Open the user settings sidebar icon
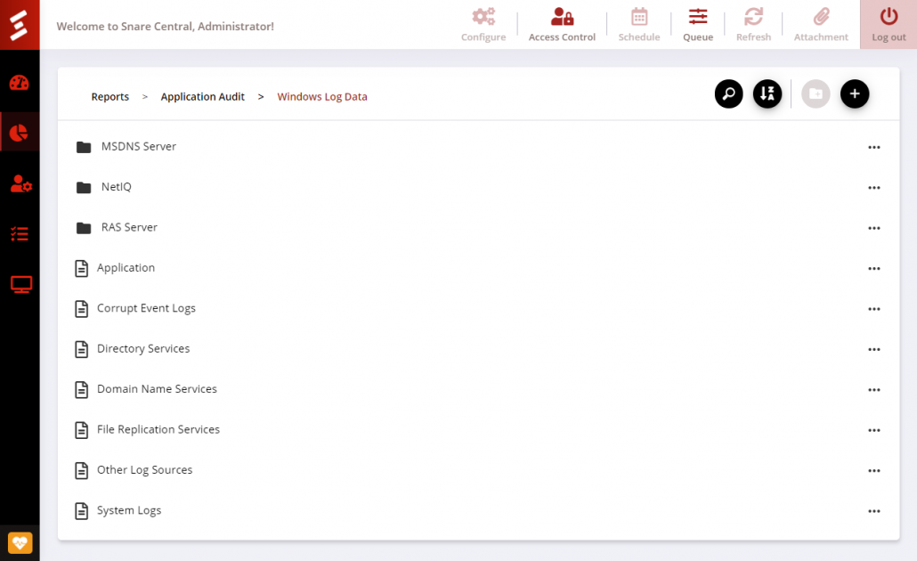Screen dimensions: 917x561 pos(20,183)
